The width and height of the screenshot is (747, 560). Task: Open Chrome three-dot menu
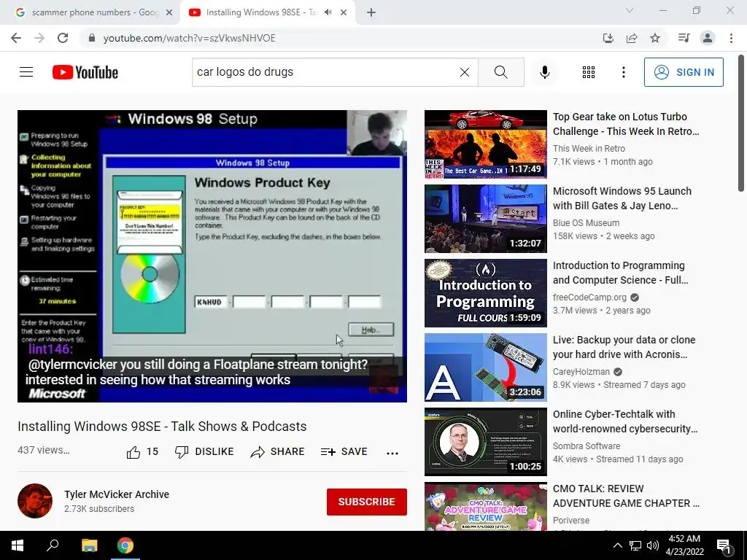coord(731,38)
